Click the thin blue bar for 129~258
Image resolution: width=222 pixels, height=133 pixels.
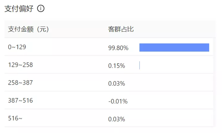[140, 66]
